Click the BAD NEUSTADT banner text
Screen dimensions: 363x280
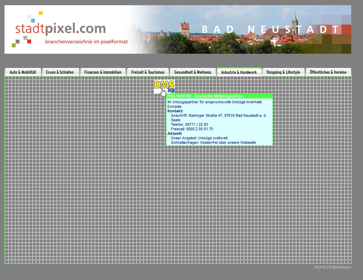click(x=270, y=29)
